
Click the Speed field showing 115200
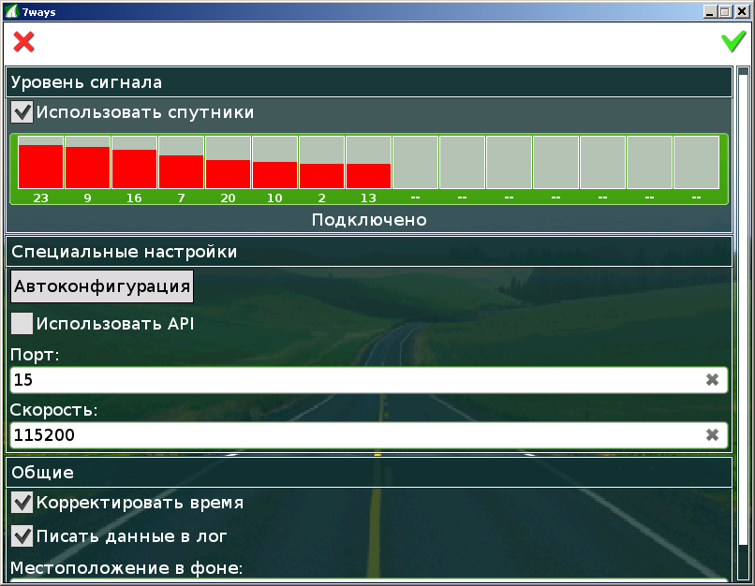(356, 435)
